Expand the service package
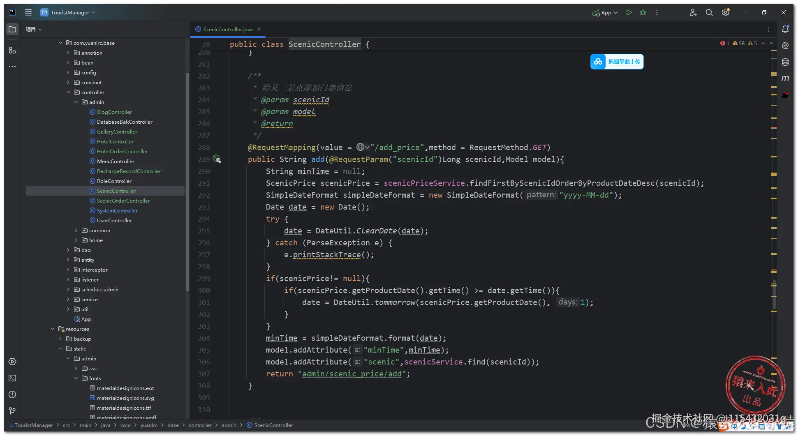 tap(68, 299)
